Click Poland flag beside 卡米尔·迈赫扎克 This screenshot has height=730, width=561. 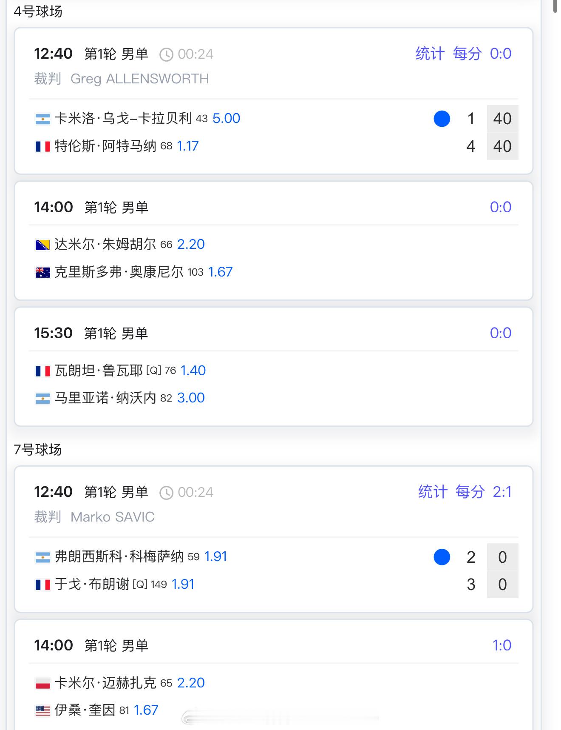42,683
